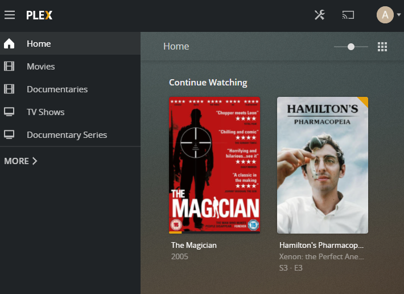This screenshot has height=294, width=404.
Task: Click the Movies film strip icon
Action: (9, 66)
